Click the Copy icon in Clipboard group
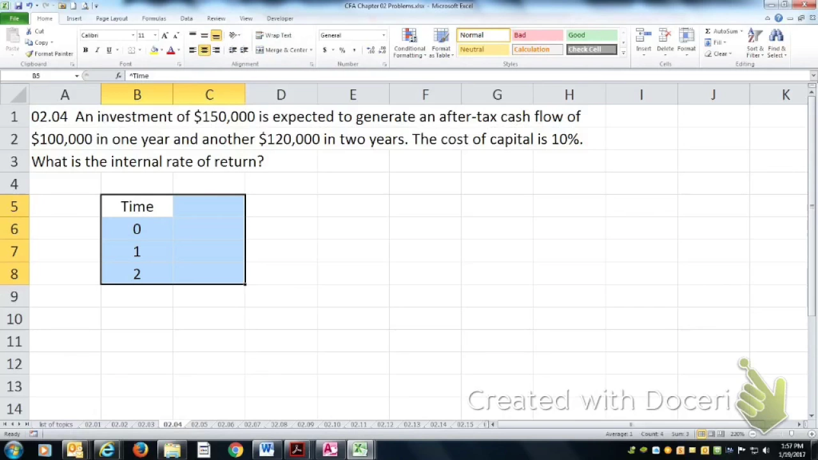Screen dimensions: 818x460 click(x=29, y=42)
